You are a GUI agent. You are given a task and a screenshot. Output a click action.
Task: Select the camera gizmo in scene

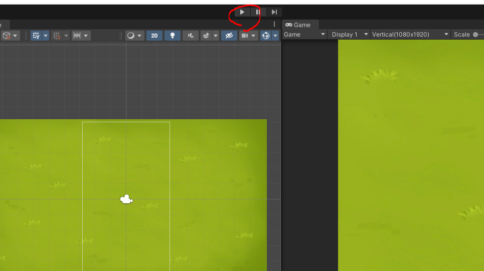126,199
